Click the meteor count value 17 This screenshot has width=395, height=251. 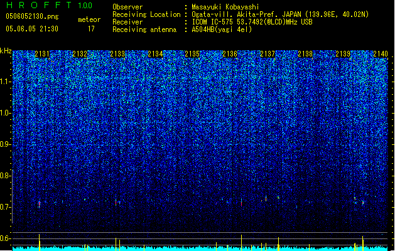pyautogui.click(x=91, y=29)
